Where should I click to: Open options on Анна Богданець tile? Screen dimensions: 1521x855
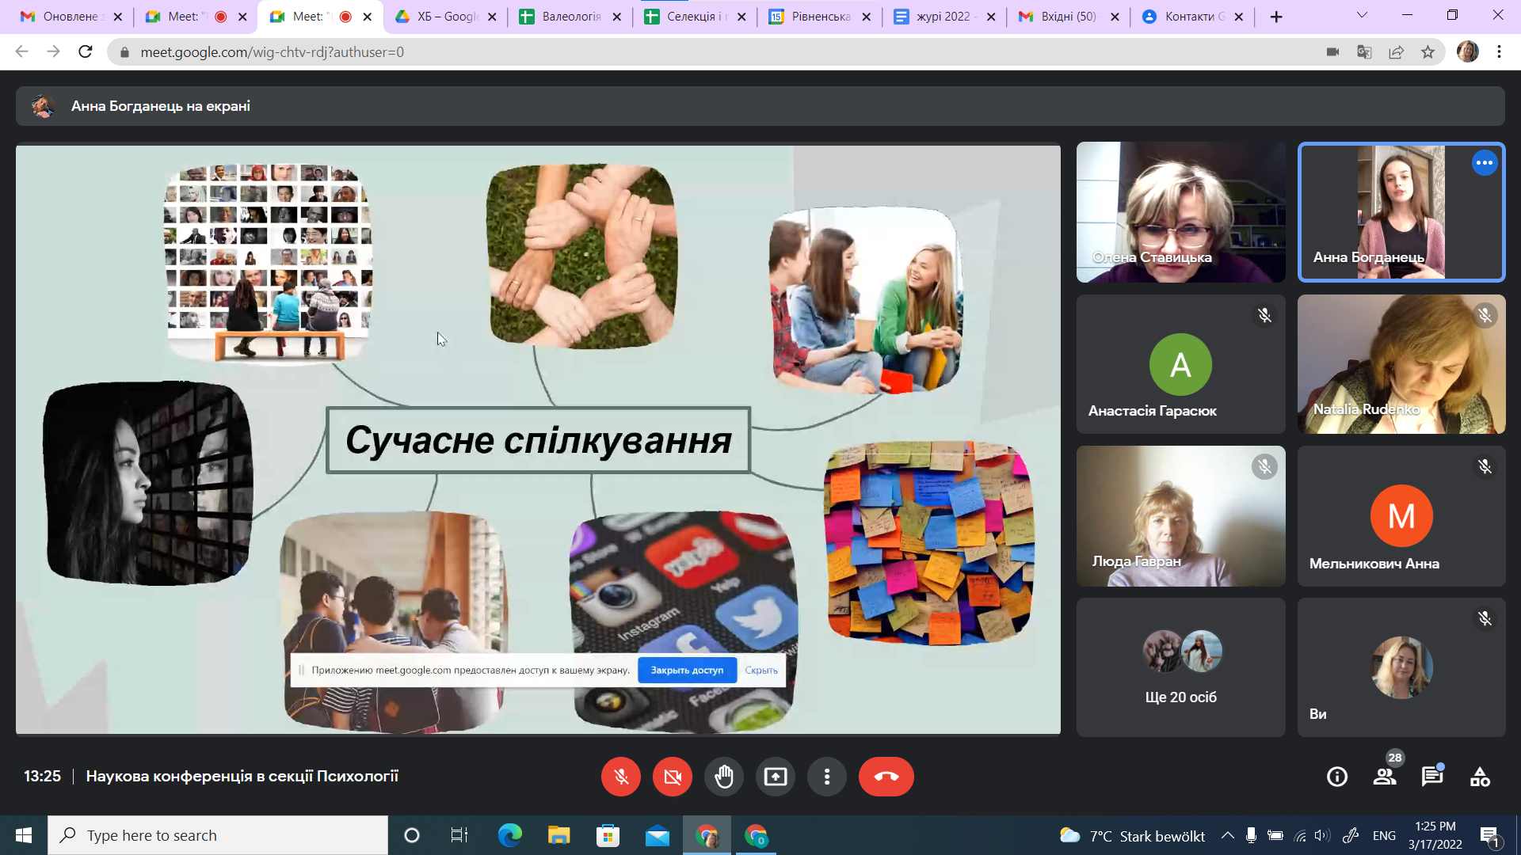point(1484,163)
